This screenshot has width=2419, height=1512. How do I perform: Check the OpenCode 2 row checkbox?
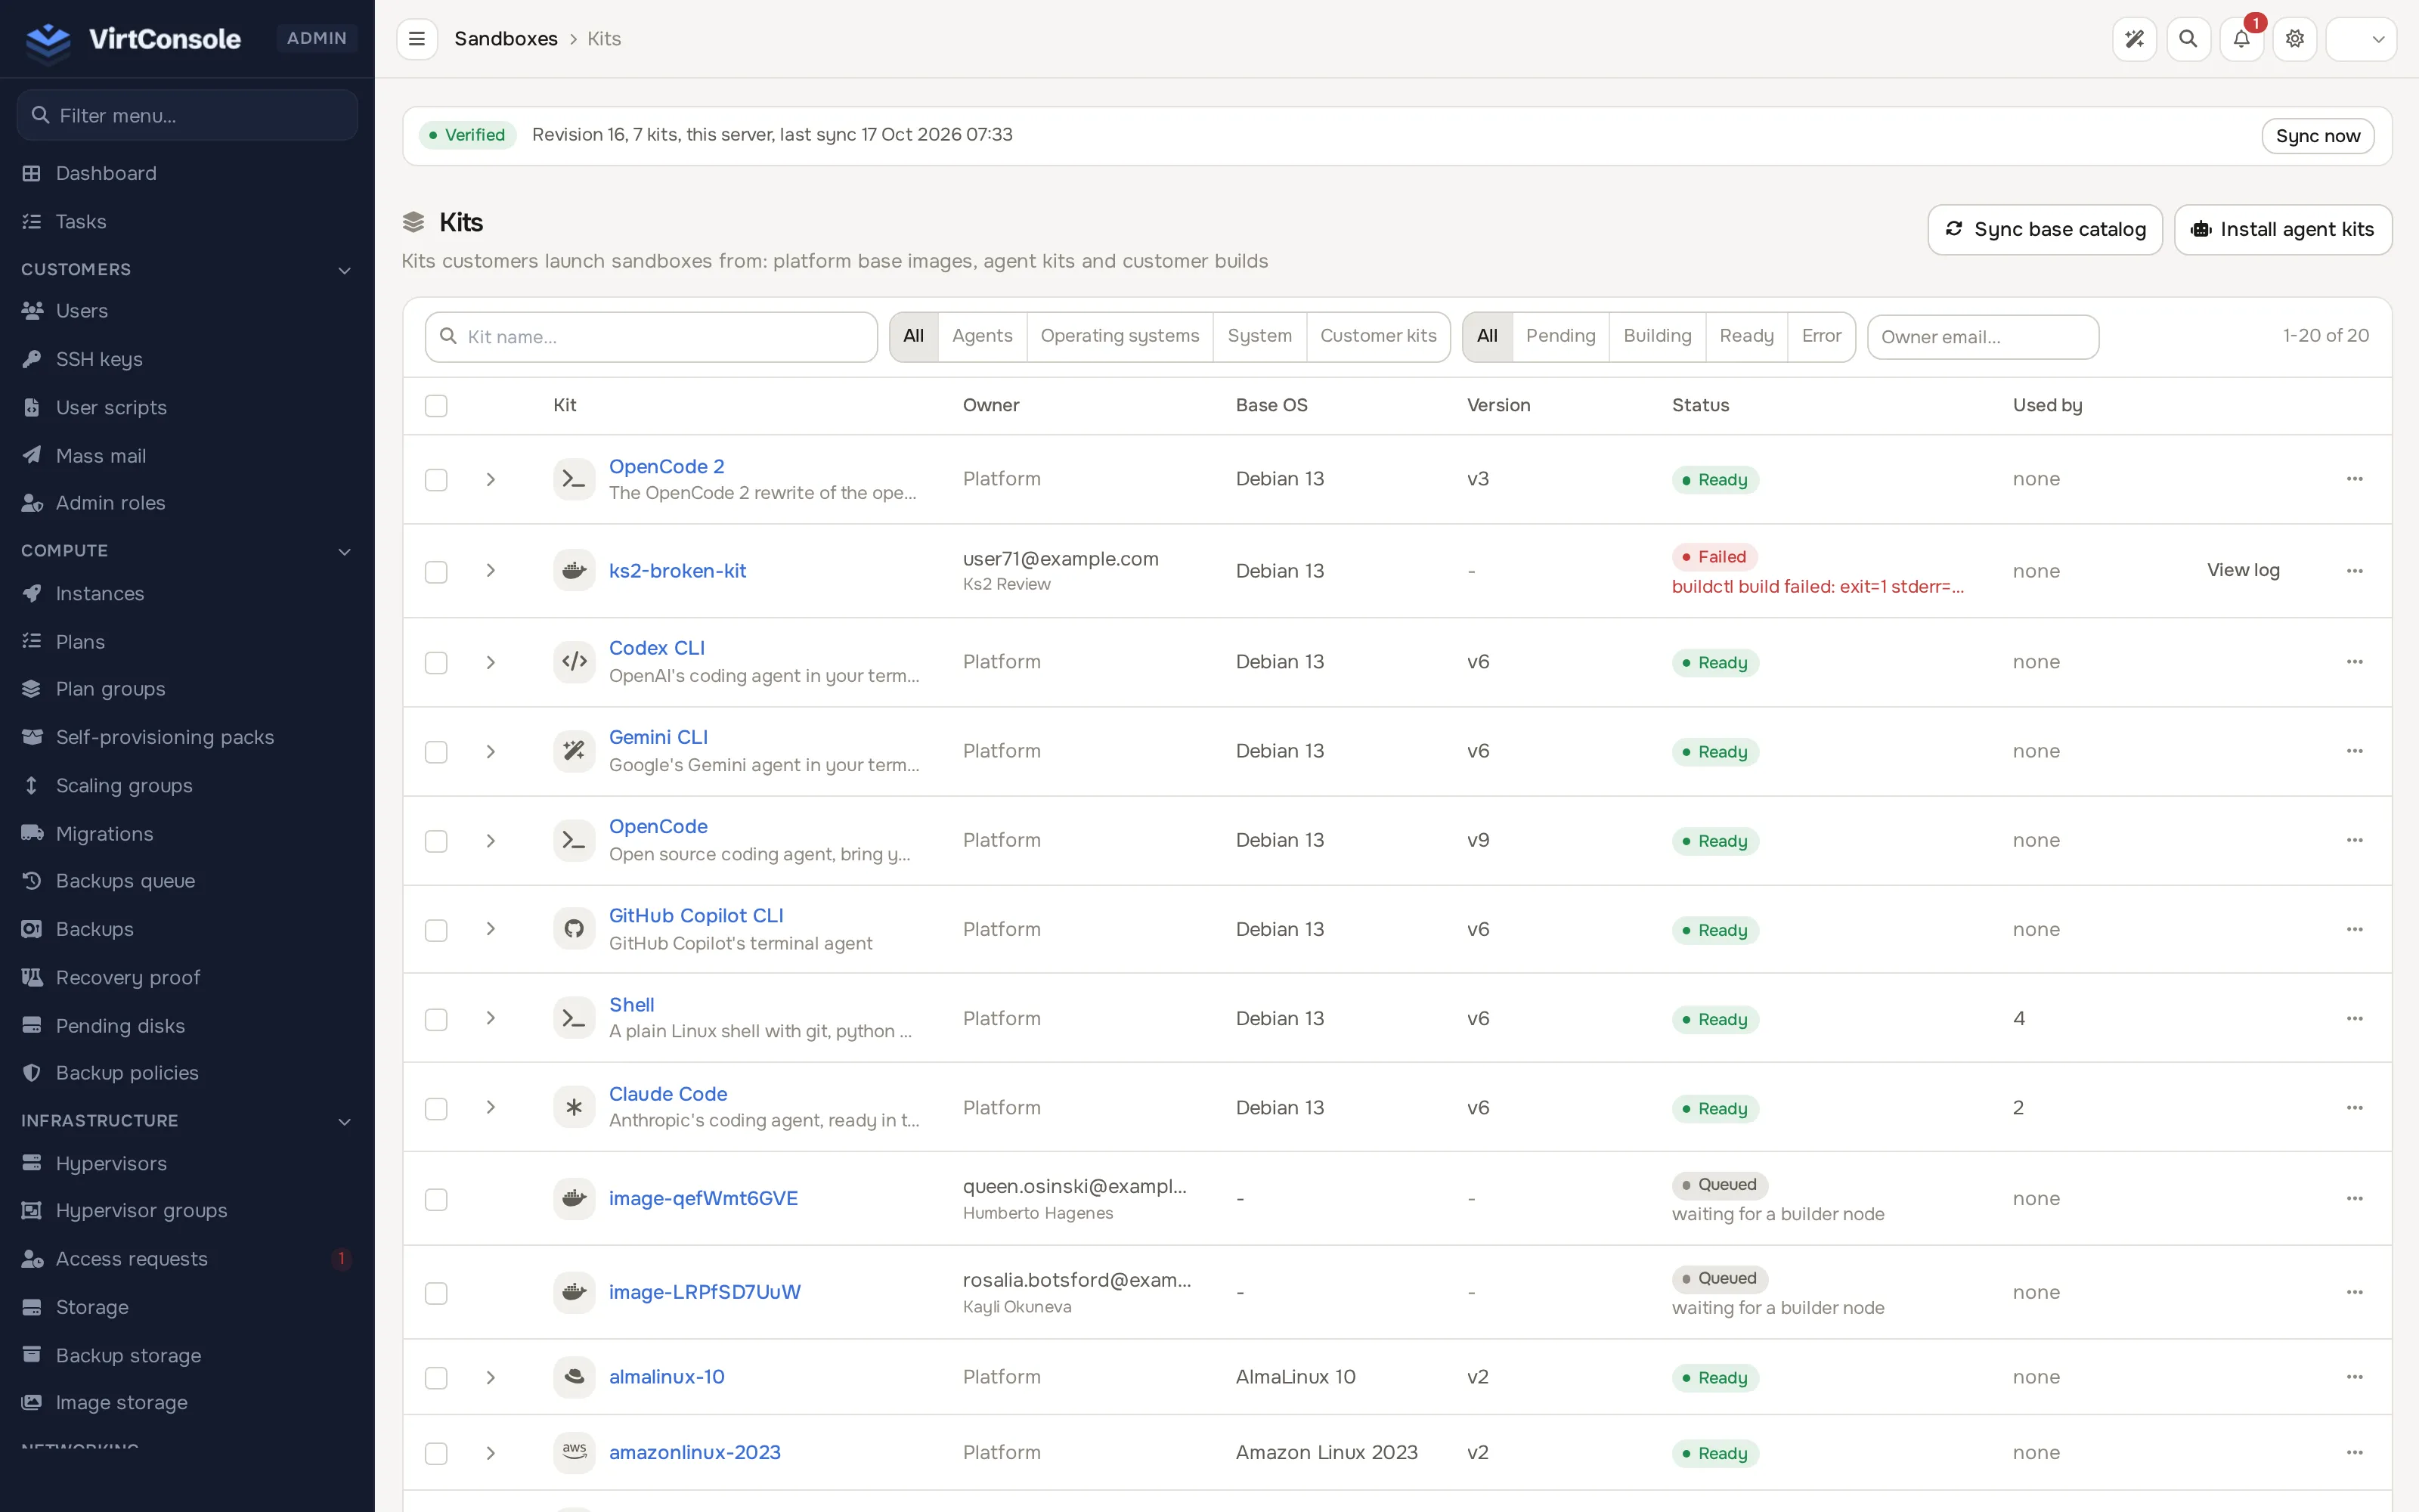(436, 480)
